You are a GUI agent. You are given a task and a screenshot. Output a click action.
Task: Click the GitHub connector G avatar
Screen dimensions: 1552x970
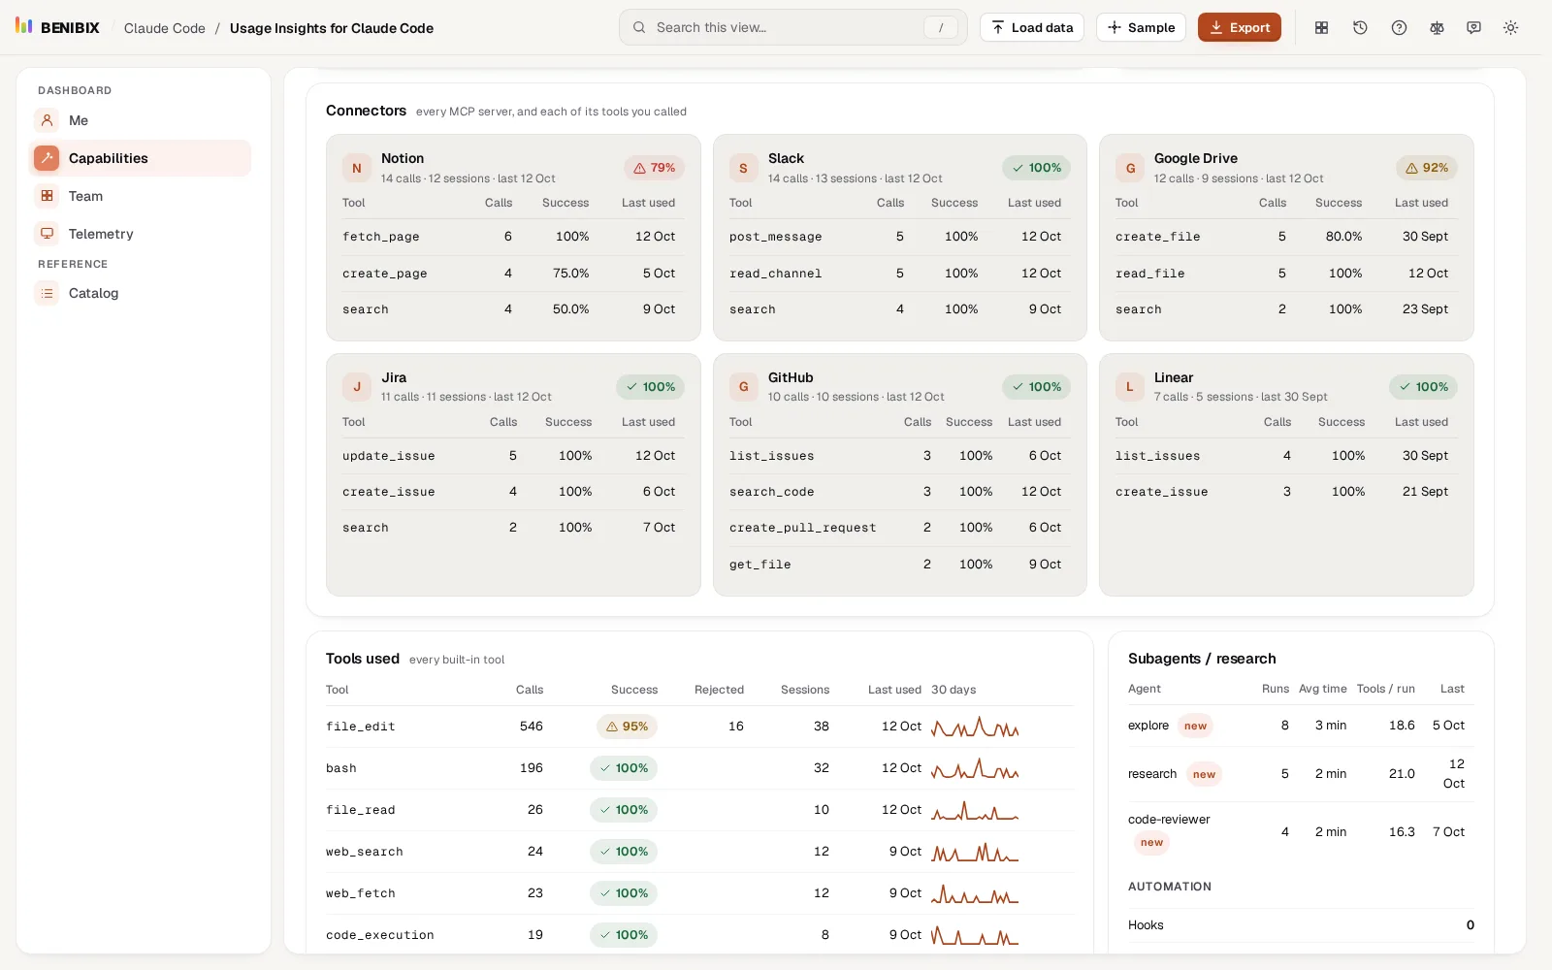744,387
